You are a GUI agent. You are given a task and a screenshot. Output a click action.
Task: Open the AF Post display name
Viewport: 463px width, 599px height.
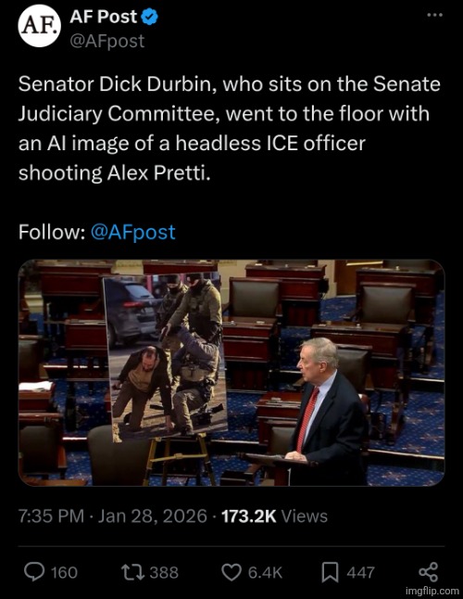click(x=103, y=17)
